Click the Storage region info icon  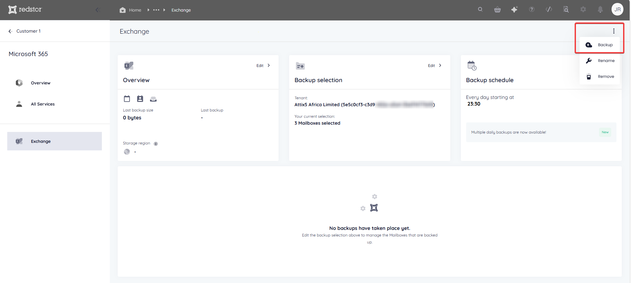pyautogui.click(x=156, y=143)
